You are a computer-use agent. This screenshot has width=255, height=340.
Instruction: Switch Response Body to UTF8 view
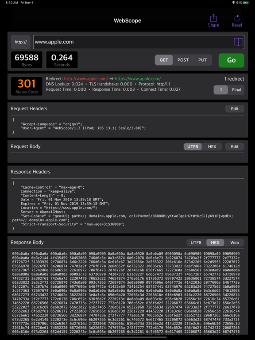coord(196,243)
